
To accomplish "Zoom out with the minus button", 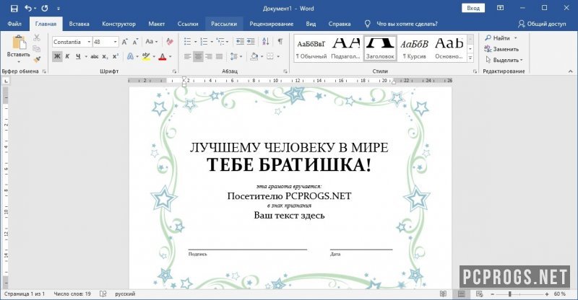I will coord(492,294).
